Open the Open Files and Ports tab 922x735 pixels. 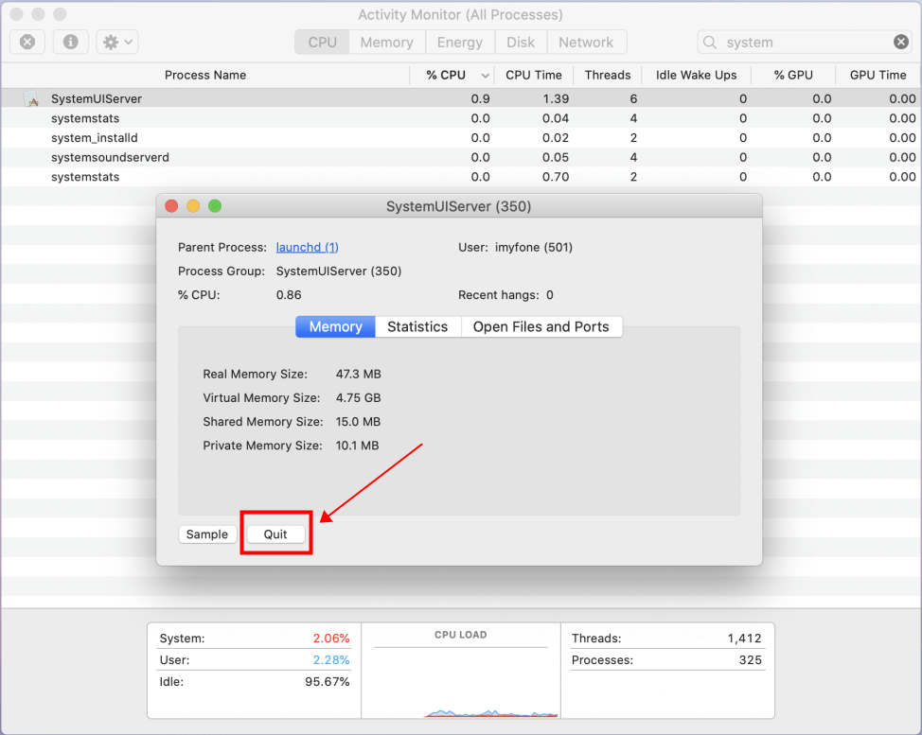click(541, 326)
